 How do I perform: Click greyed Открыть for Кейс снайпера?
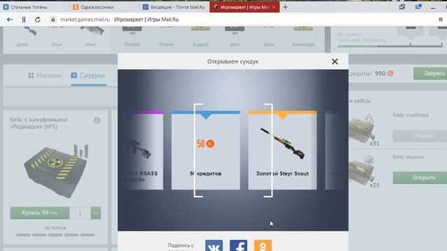[420, 136]
